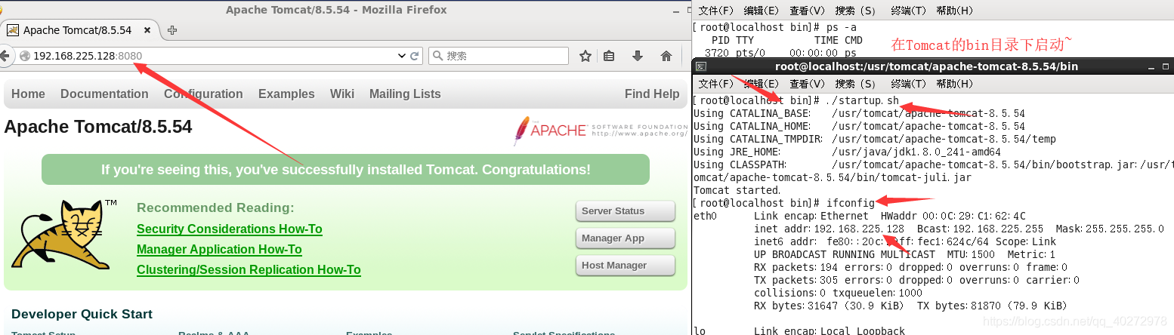
Task: Open 编辑(E) menu in front terminal
Action: tap(762, 84)
